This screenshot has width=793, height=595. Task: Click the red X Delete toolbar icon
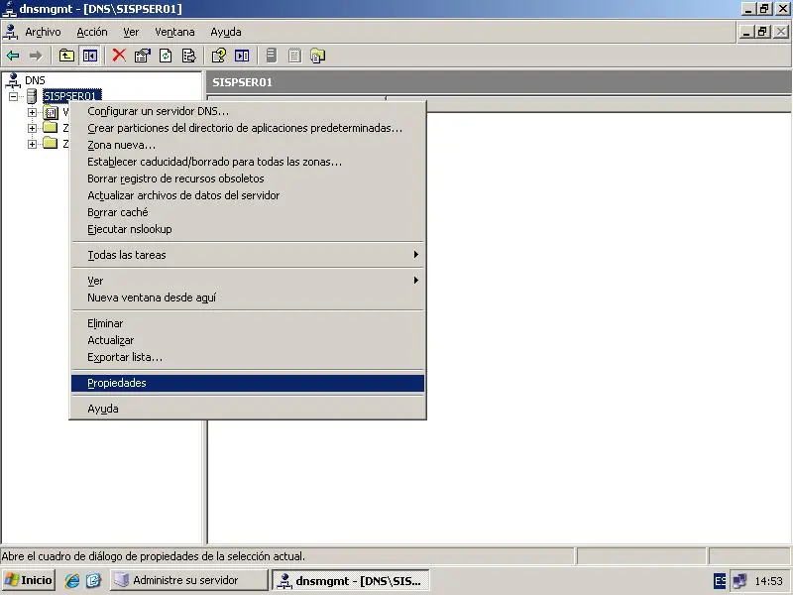[119, 56]
